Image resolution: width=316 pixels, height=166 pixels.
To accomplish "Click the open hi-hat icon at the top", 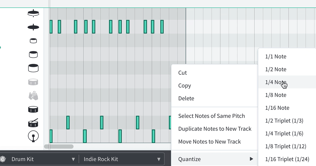I will point(33,13).
